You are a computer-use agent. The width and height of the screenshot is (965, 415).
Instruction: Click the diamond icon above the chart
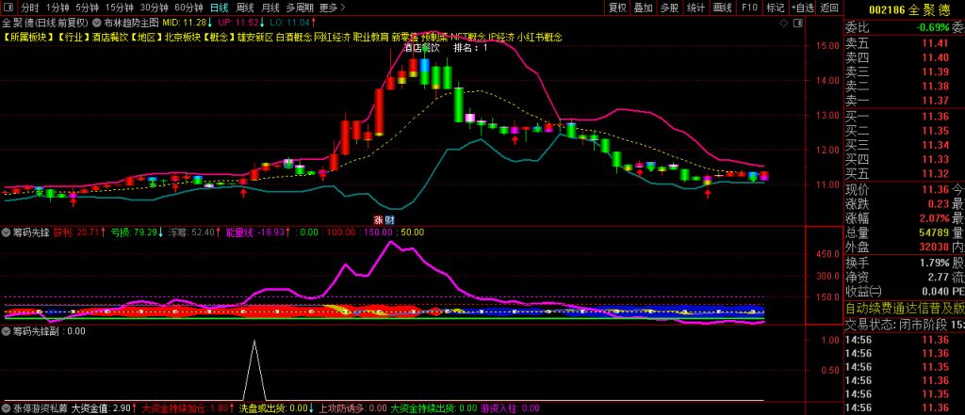click(x=783, y=23)
